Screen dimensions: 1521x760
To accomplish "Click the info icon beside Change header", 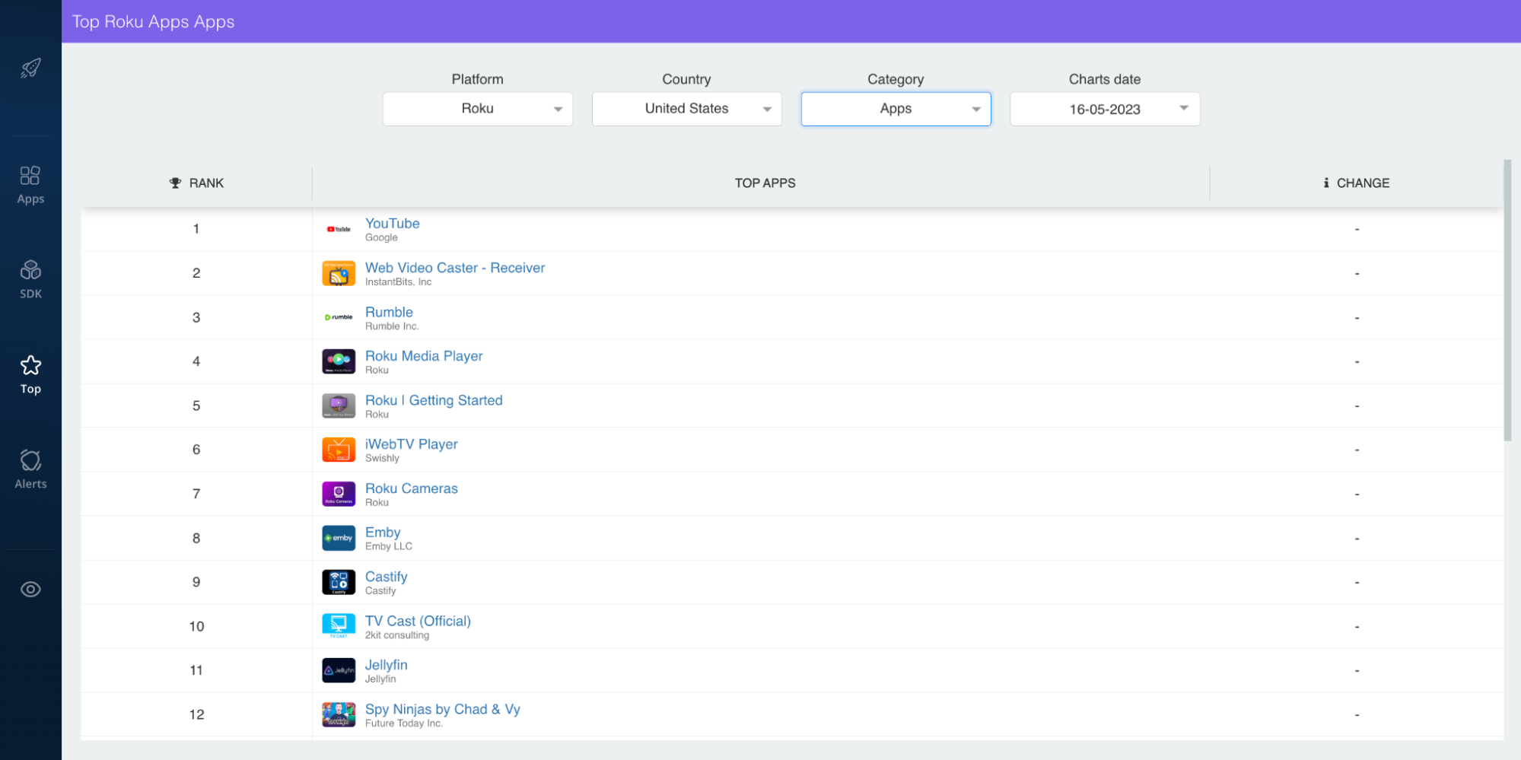I will [1326, 183].
